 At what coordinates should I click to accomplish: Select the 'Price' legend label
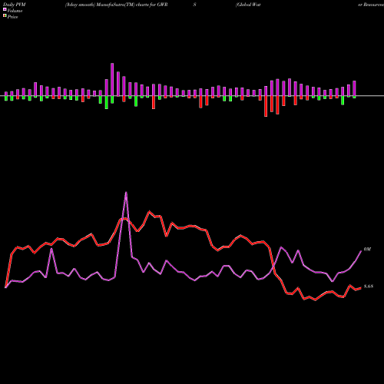[x=12, y=17]
